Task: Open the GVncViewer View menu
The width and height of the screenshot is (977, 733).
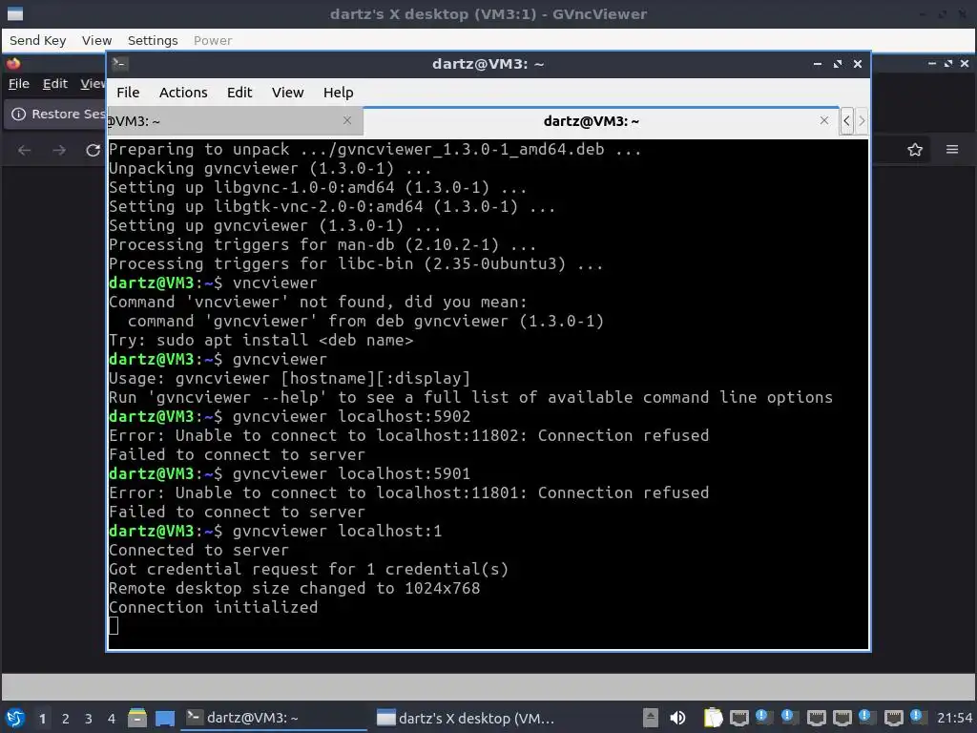Action: click(x=96, y=40)
